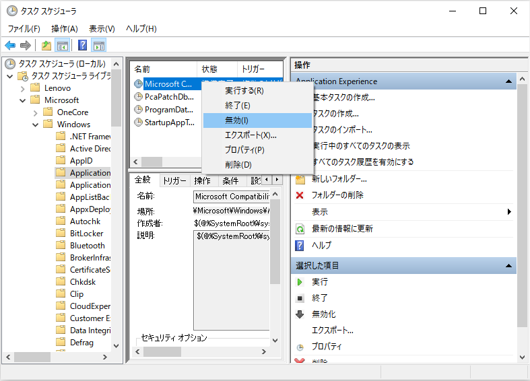Select the BitLocker folder in tree
Screen dimensions: 530x381
coord(86,234)
